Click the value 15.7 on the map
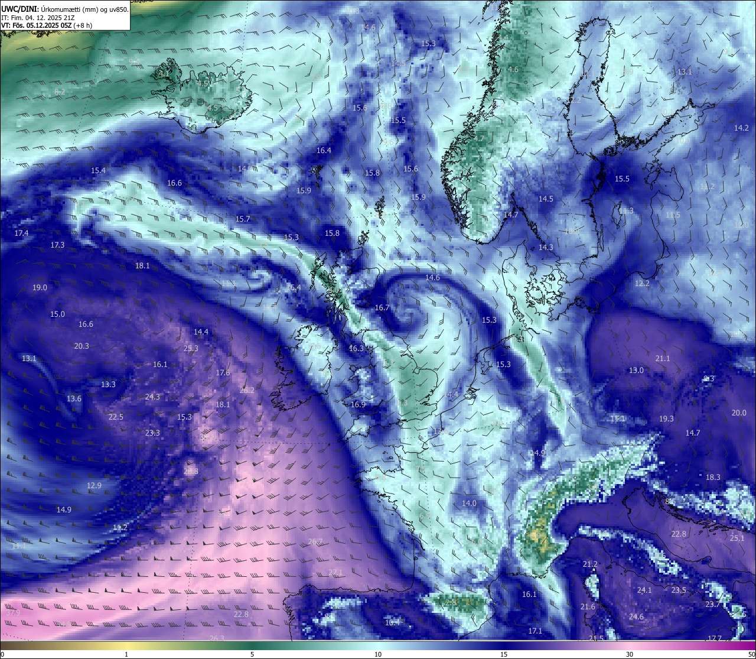This screenshot has width=756, height=659. coord(243,219)
